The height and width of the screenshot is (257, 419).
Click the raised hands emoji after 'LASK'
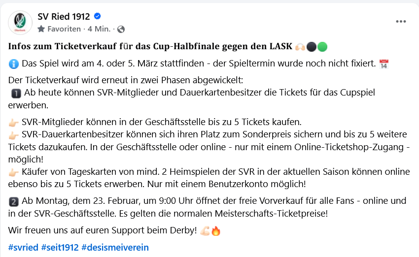[x=300, y=47]
